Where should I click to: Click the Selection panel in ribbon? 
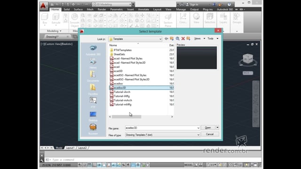[210, 19]
